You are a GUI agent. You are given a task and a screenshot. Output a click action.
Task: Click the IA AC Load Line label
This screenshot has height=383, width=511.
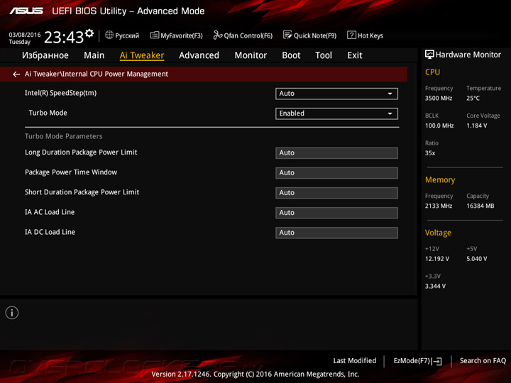tap(50, 212)
